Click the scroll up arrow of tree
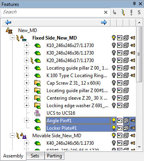The image size is (144, 161). (140, 23)
